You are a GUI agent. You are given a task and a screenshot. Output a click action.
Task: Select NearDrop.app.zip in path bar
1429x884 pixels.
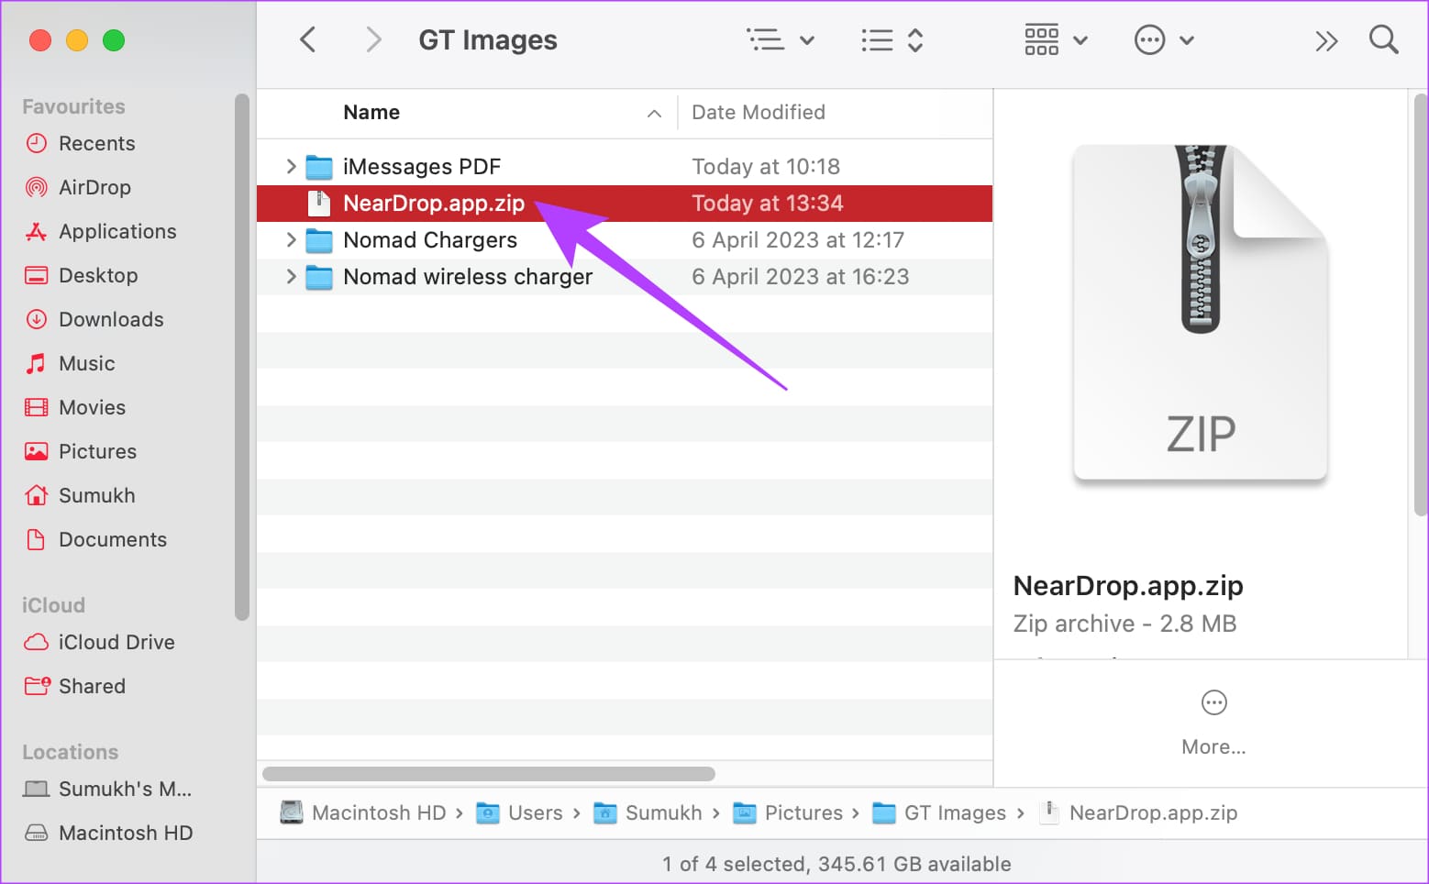(x=1138, y=812)
